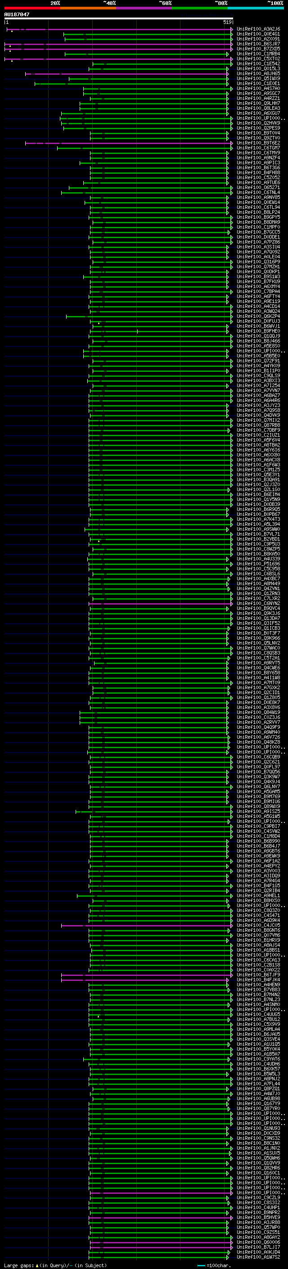Select hit label UniRef100_C1E0E1
Image resolution: width=288 pixels, height=1269 pixels.
(x=258, y=83)
